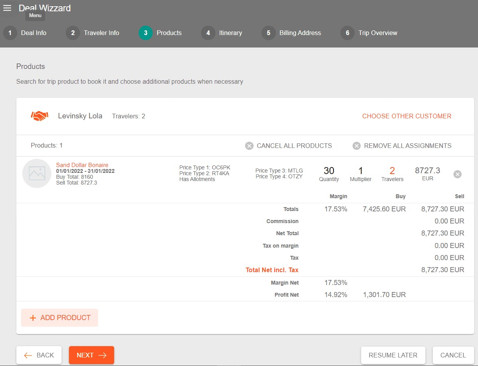Image resolution: width=478 pixels, height=366 pixels.
Task: Click Choose Other Customer link
Action: [x=407, y=116]
